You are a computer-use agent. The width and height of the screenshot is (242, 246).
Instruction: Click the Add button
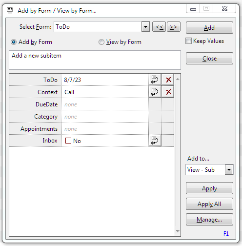209,28
